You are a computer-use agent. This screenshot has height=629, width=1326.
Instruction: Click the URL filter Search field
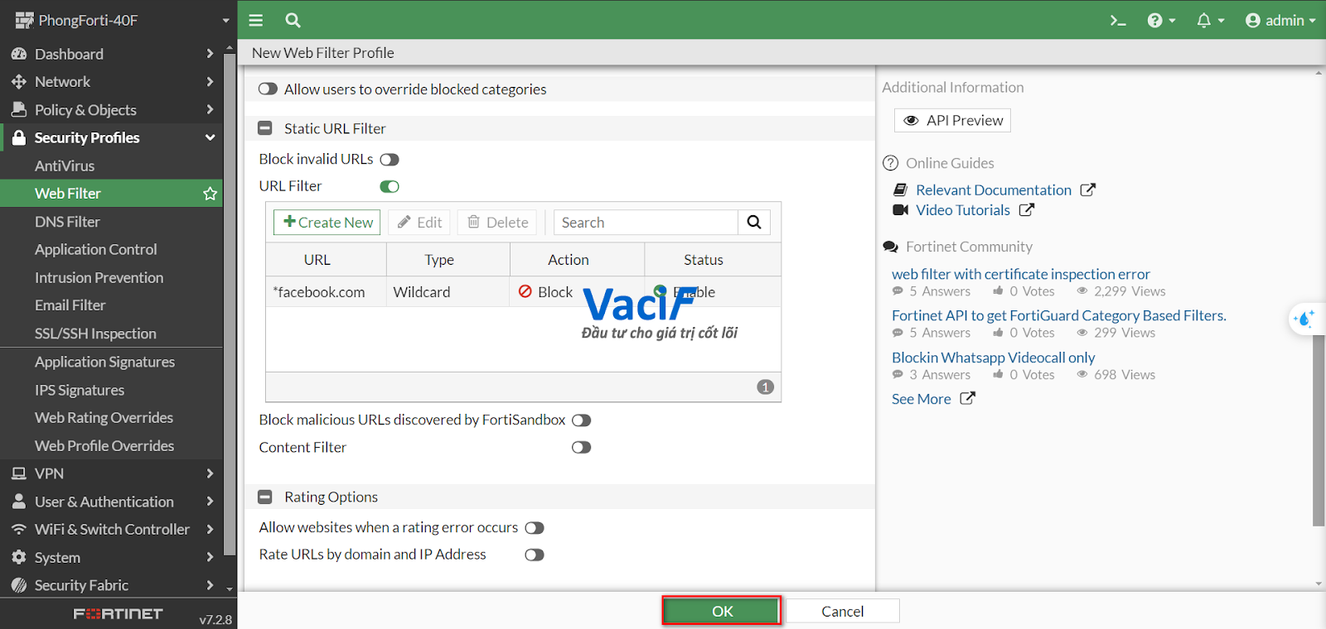pyautogui.click(x=646, y=222)
